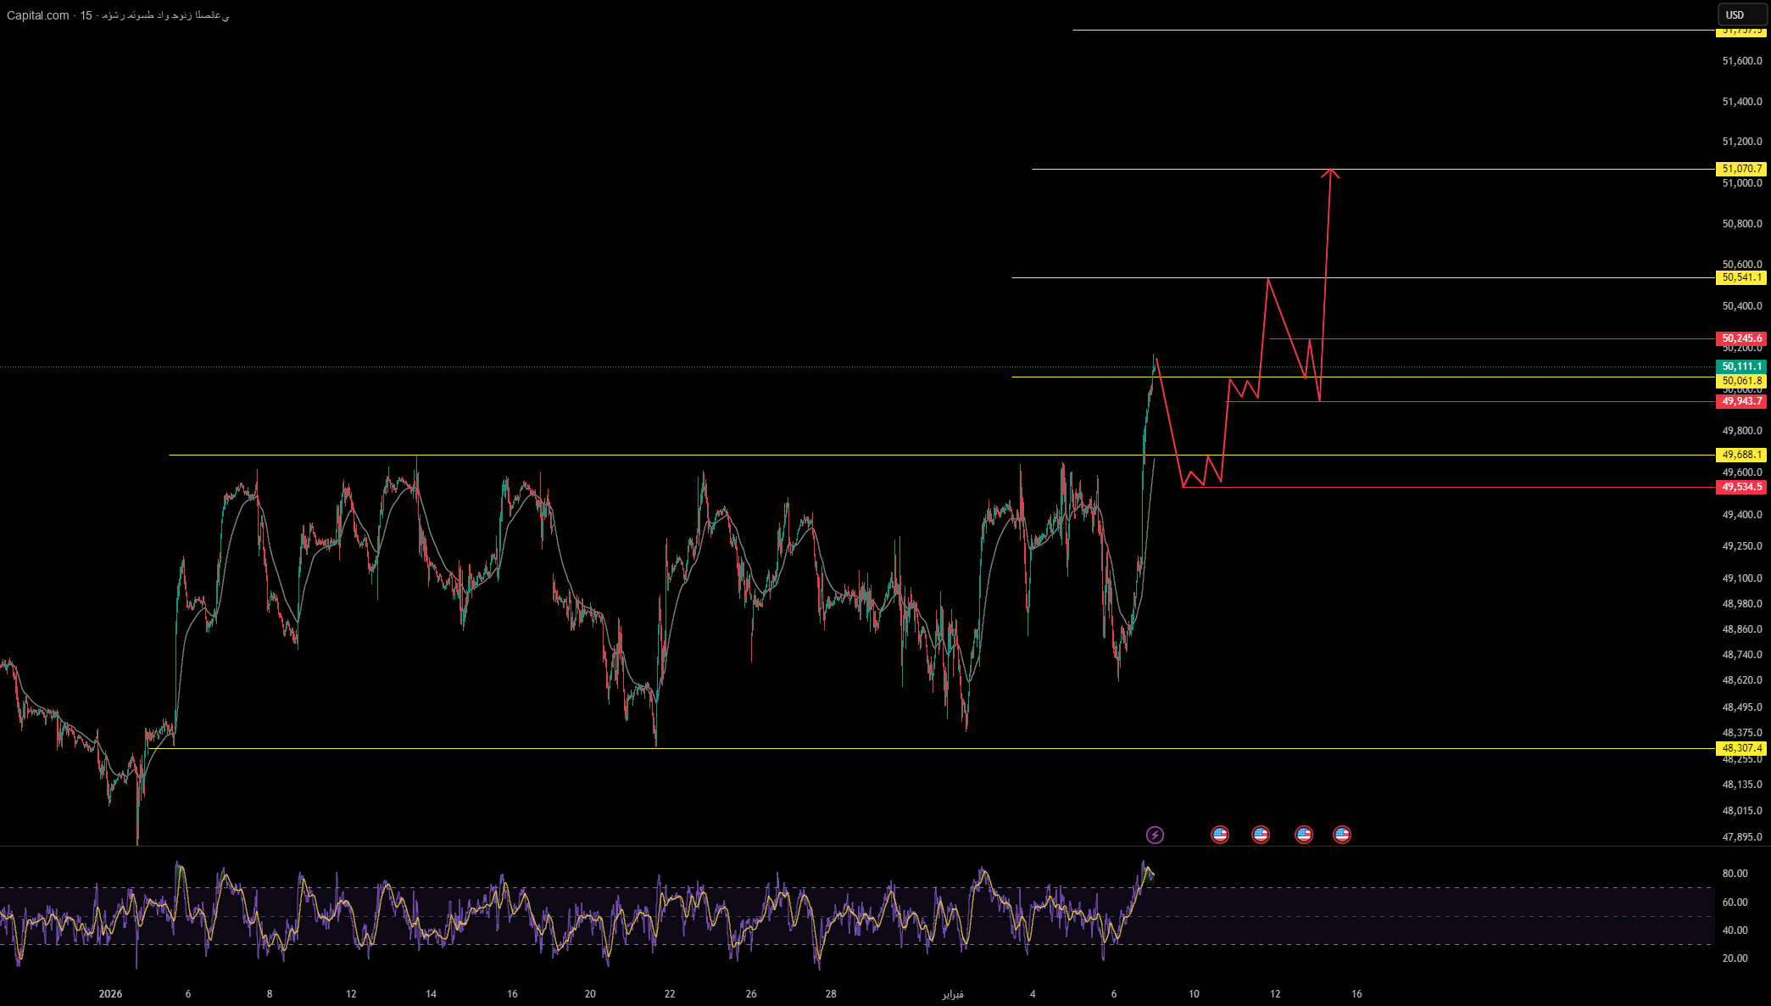Select the 49,688.1 yellow price label
Image resolution: width=1771 pixels, height=1006 pixels.
coord(1741,455)
